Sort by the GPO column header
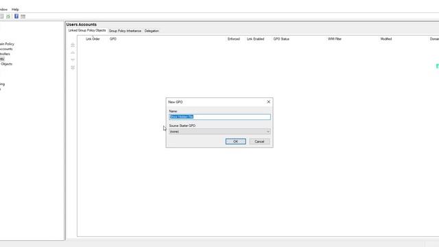 [x=112, y=39]
